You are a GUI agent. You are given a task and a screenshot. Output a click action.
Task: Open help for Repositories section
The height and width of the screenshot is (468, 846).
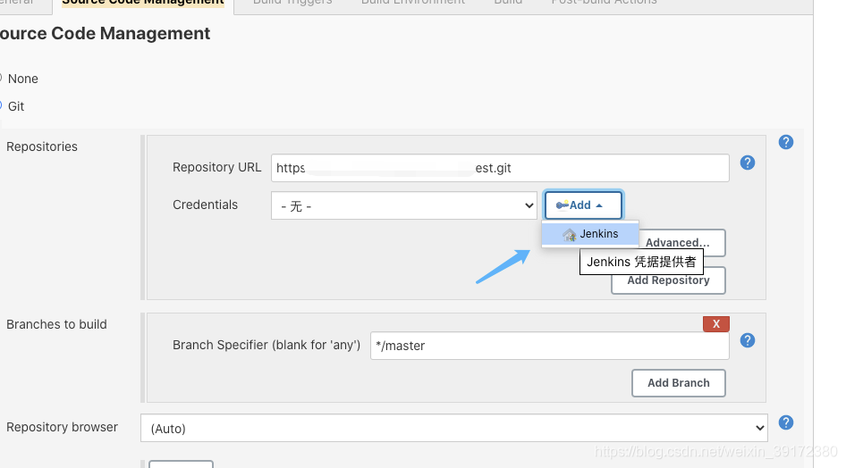point(785,142)
